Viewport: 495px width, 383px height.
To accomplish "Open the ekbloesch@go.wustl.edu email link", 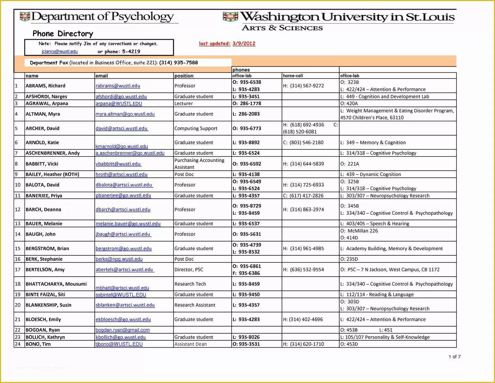I will pos(123,319).
